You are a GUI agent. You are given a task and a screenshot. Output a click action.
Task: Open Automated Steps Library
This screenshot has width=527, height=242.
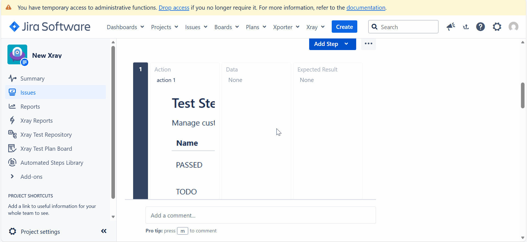pos(52,163)
